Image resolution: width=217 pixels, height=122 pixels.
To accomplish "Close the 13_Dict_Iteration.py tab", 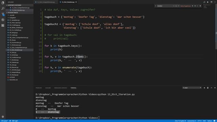I will (x=76, y=2).
